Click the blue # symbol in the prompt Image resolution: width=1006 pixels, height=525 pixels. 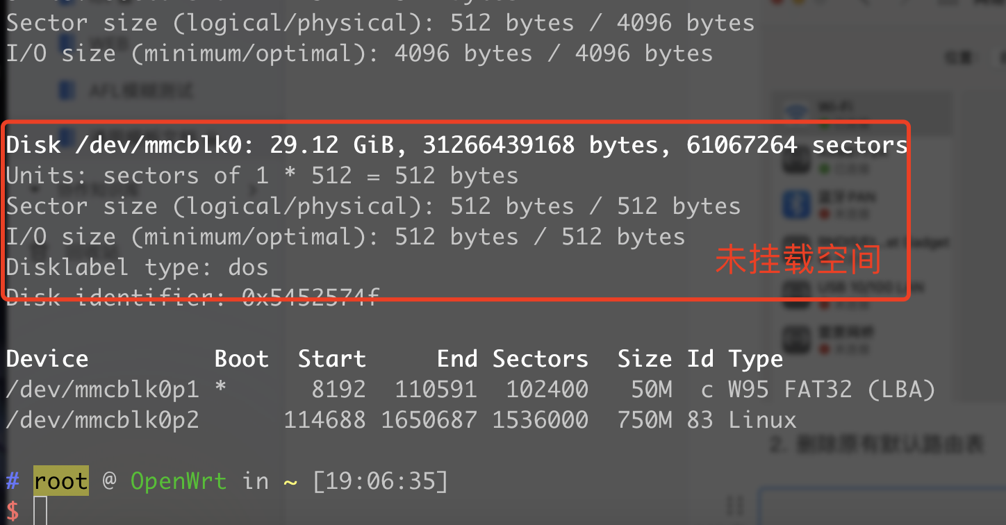13,481
